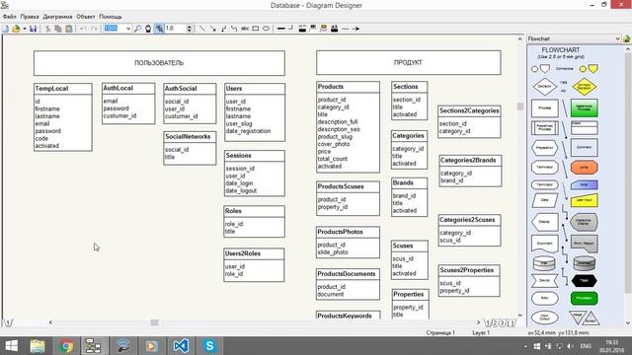Select the arrow line tool

click(x=213, y=29)
